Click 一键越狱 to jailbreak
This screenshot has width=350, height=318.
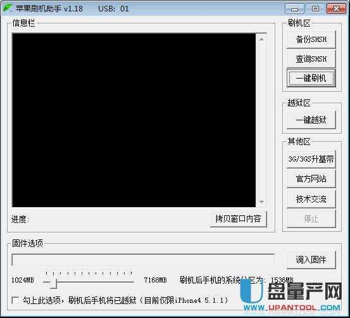pyautogui.click(x=311, y=120)
